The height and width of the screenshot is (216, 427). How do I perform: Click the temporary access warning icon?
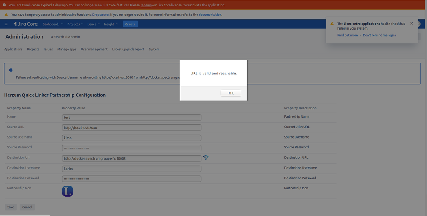[x=6, y=15]
